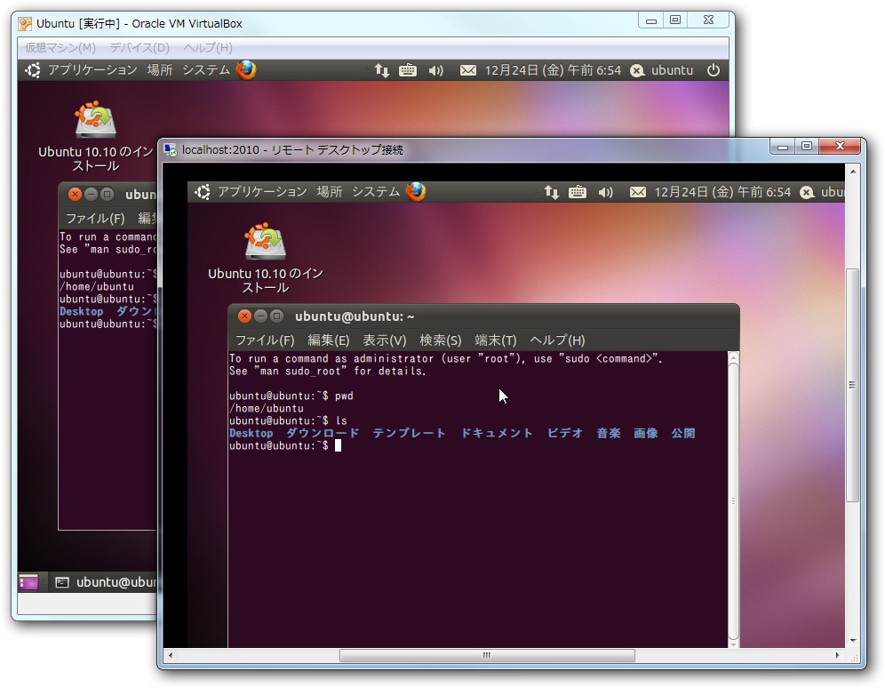Click /home/ubuntu path in remote terminal output
Image resolution: width=885 pixels, height=688 pixels.
pos(267,408)
